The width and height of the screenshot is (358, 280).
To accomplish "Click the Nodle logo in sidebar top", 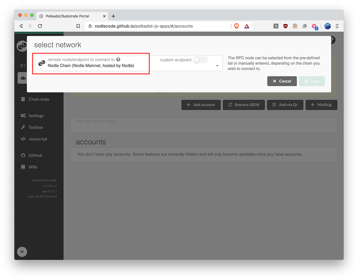I will (22, 46).
